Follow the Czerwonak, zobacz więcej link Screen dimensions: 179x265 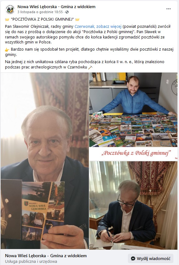click(98, 26)
